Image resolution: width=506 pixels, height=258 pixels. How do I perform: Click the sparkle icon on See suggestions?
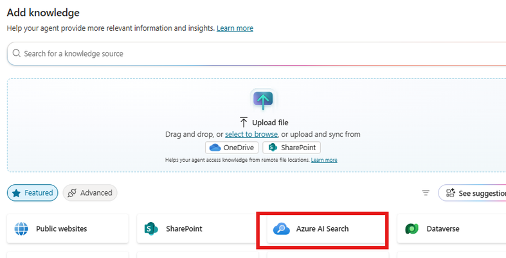451,193
